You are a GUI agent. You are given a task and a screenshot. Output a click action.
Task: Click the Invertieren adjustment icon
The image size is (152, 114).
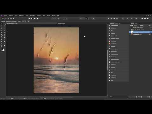[x=110, y=67]
